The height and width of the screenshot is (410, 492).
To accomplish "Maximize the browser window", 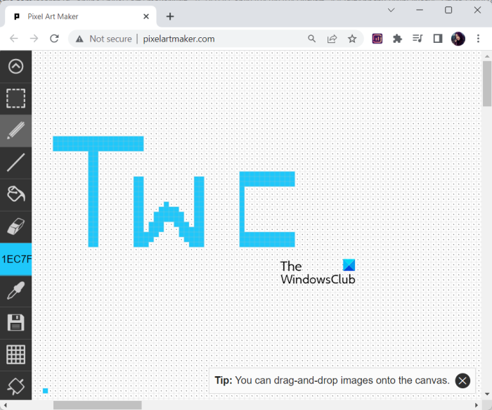I will click(448, 10).
